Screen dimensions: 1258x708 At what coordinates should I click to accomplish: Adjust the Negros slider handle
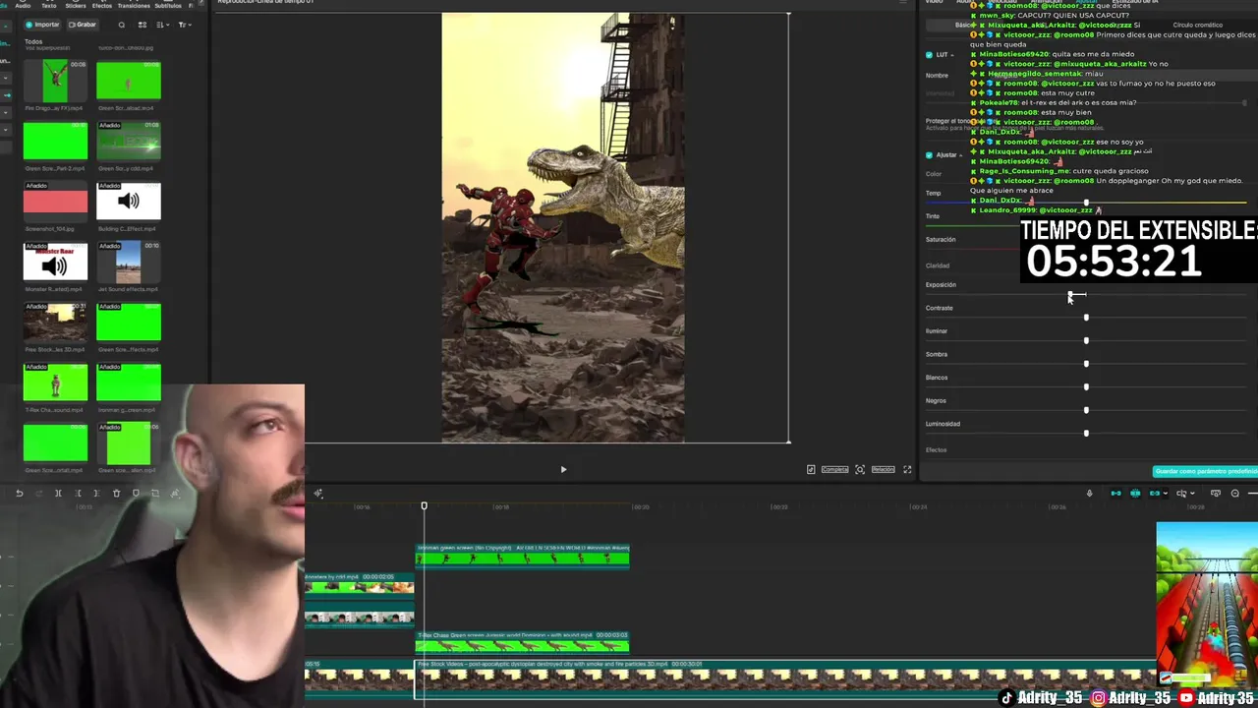pos(1086,410)
